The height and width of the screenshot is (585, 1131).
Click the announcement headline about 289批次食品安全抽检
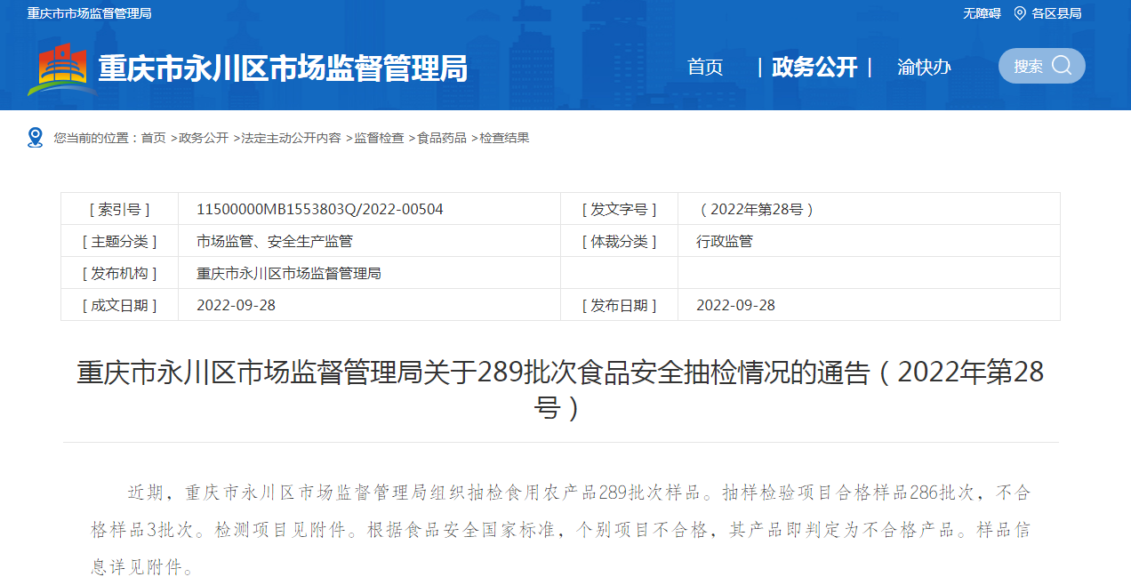[560, 389]
